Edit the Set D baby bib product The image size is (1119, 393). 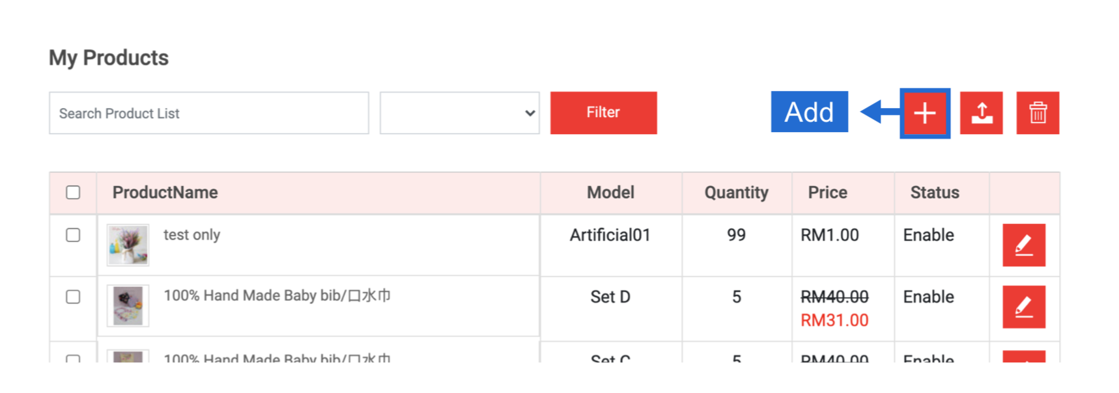[x=1023, y=306]
